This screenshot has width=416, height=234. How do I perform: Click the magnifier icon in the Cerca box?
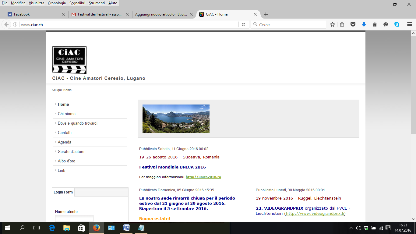coord(255,25)
